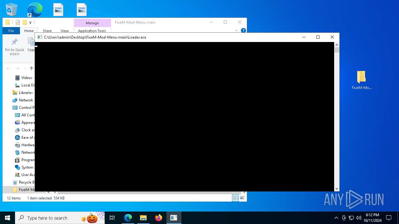Switch to the Share ribbon tab
This screenshot has height=224, width=399.
pos(47,31)
